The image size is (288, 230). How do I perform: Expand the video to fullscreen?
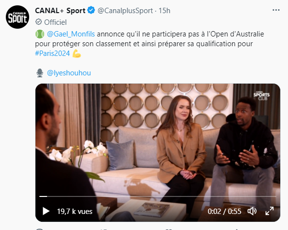[270, 211]
